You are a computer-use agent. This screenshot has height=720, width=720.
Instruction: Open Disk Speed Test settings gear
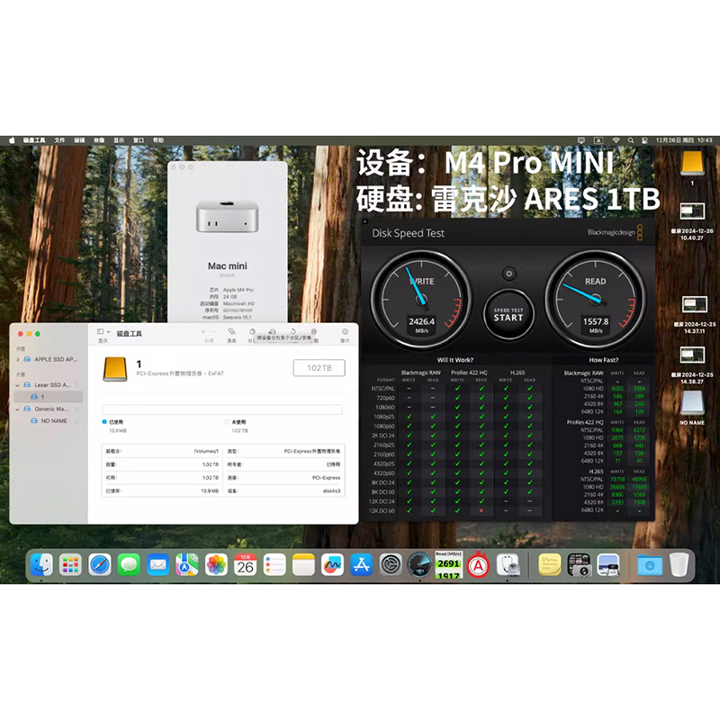[508, 274]
